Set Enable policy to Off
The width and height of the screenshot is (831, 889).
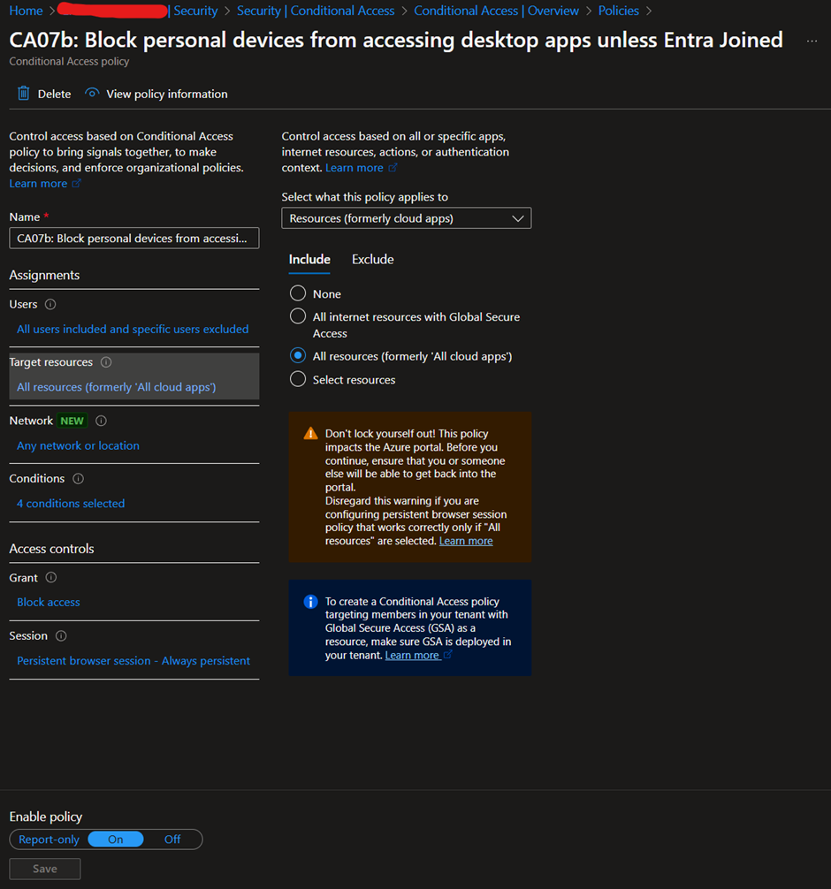pos(172,840)
